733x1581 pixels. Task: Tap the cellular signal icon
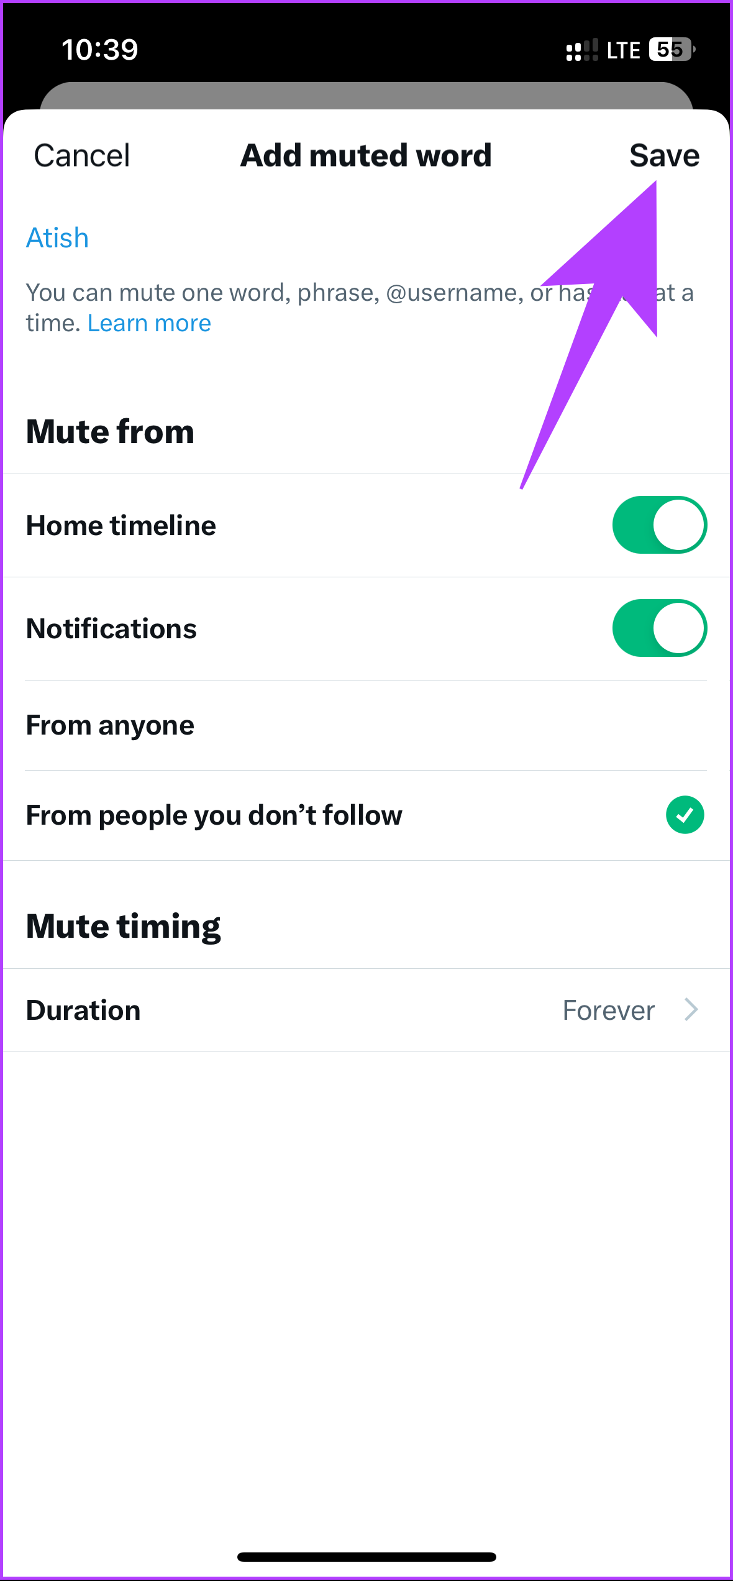(582, 50)
